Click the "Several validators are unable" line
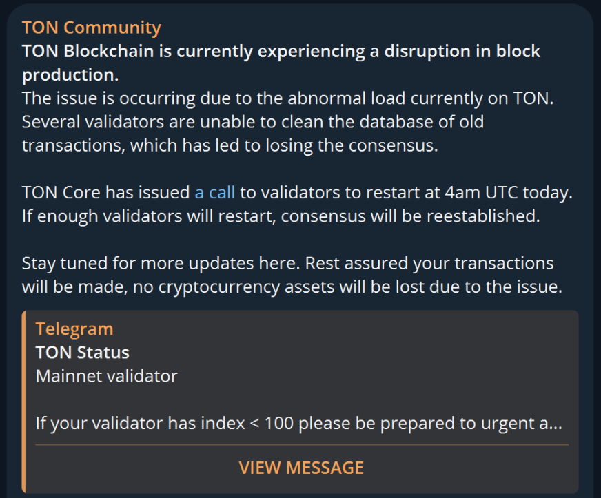The height and width of the screenshot is (498, 601). [x=252, y=122]
